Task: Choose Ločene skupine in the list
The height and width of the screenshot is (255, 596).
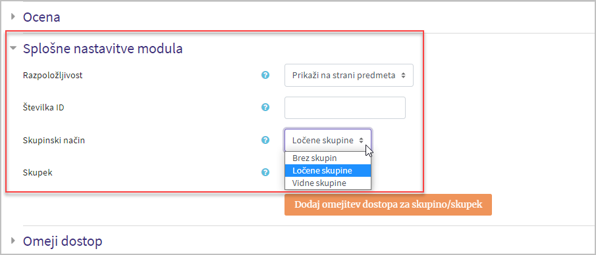Action: point(328,170)
